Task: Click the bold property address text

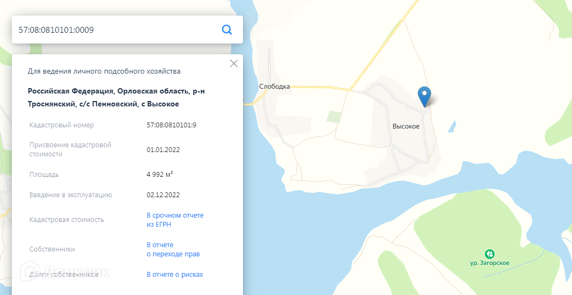Action: tap(116, 97)
